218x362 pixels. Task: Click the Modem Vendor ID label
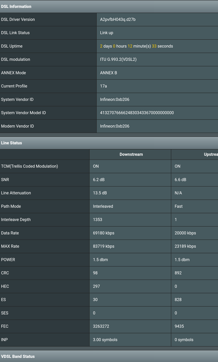point(17,126)
